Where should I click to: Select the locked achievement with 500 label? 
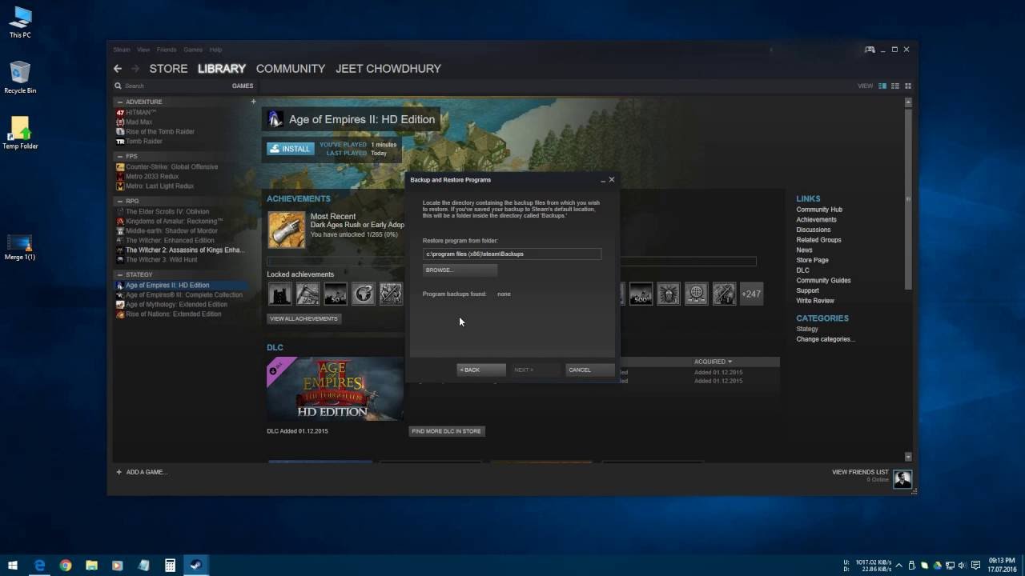click(x=641, y=294)
